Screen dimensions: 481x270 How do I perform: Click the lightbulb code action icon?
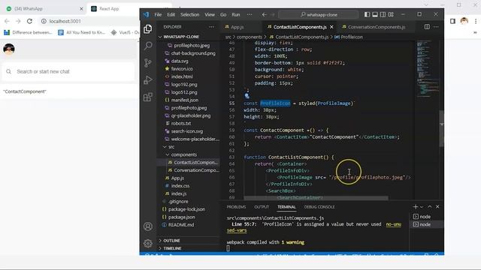(x=247, y=96)
